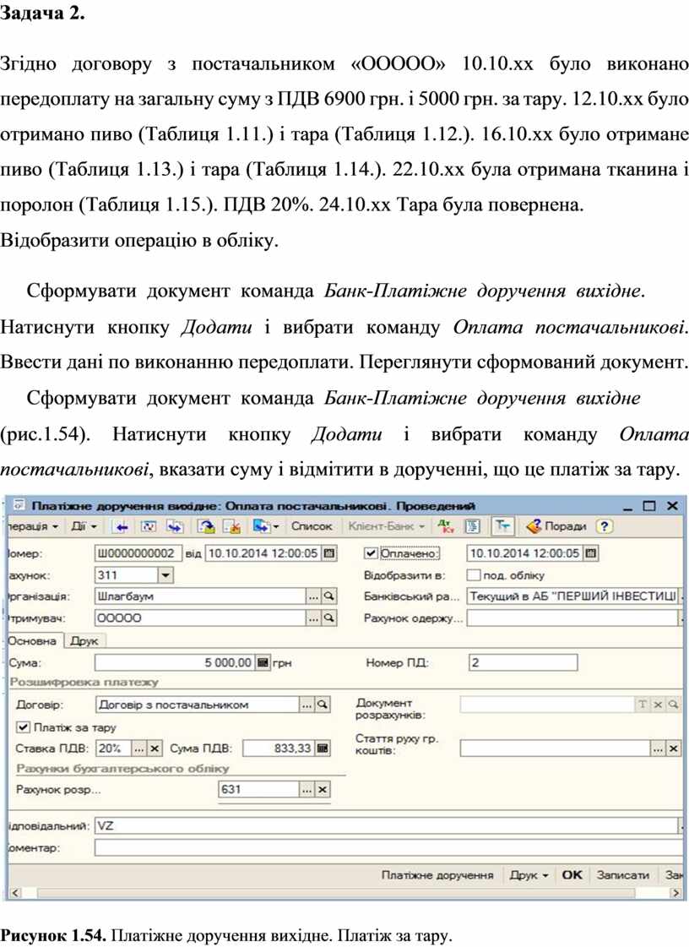Open selection list for Отримувач field
The image size is (689, 947).
click(x=313, y=618)
